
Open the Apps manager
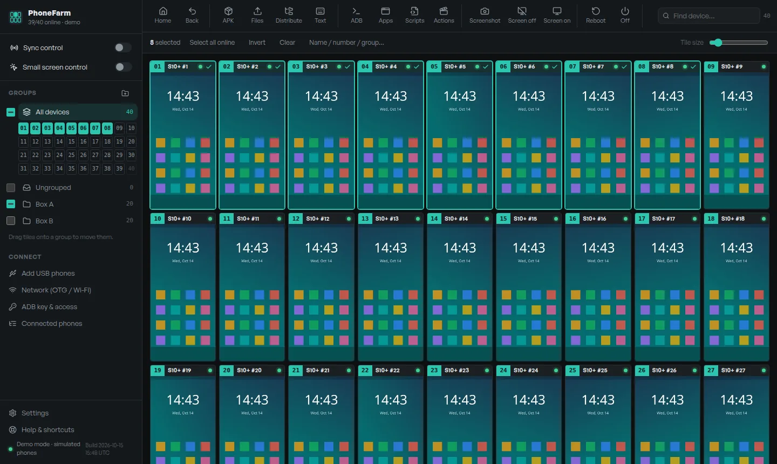[x=385, y=16]
